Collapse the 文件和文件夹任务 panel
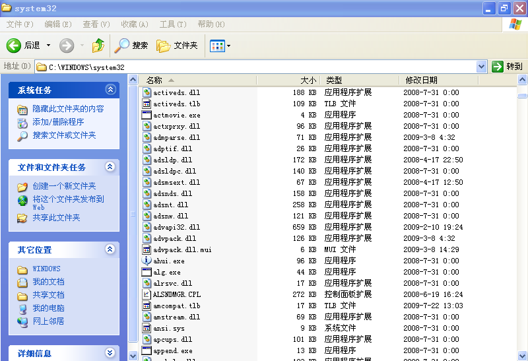The width and height of the screenshot is (528, 361). tap(110, 167)
